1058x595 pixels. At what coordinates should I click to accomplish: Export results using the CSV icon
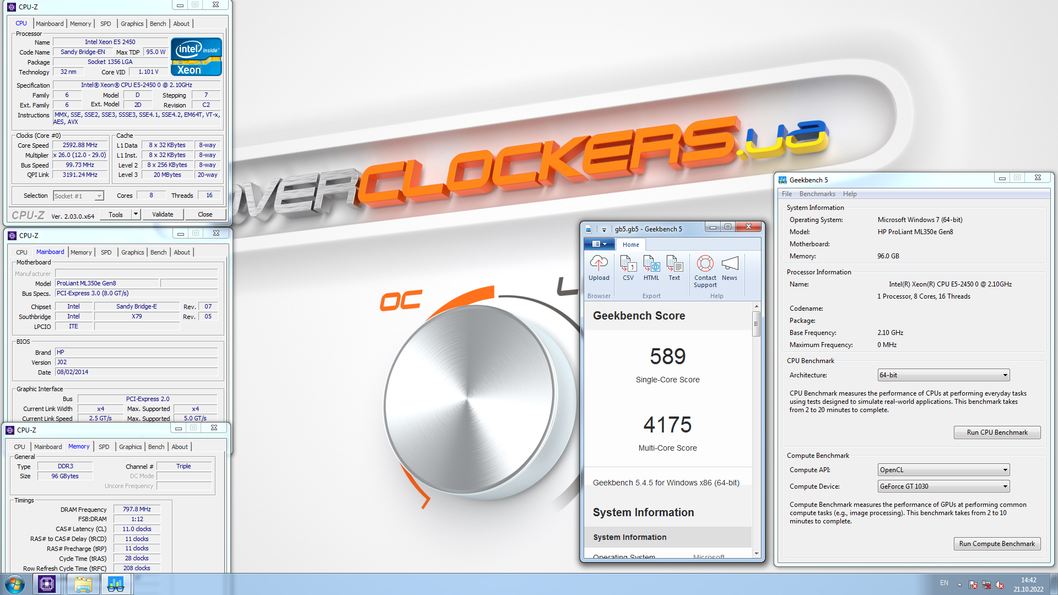(628, 263)
